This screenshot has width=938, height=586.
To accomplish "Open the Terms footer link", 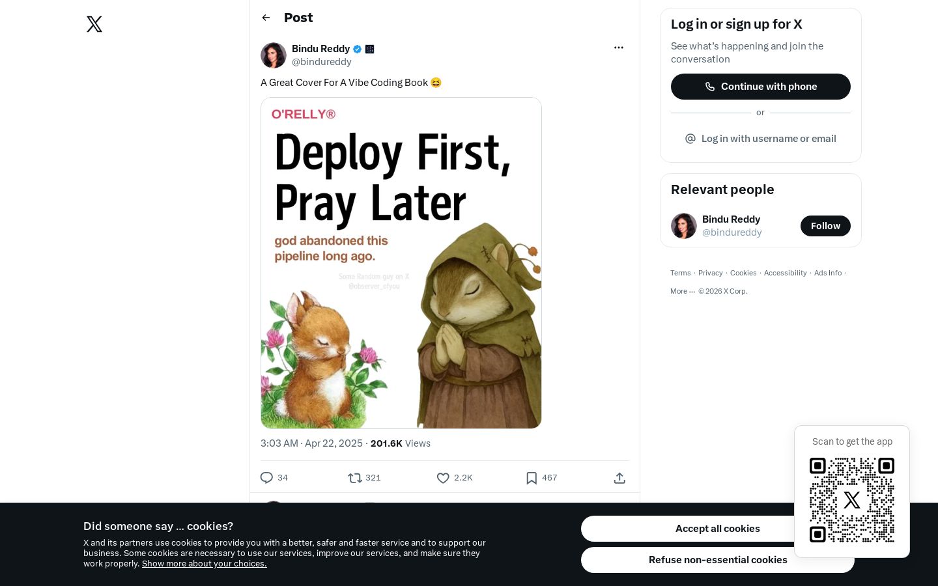I will pos(681,273).
